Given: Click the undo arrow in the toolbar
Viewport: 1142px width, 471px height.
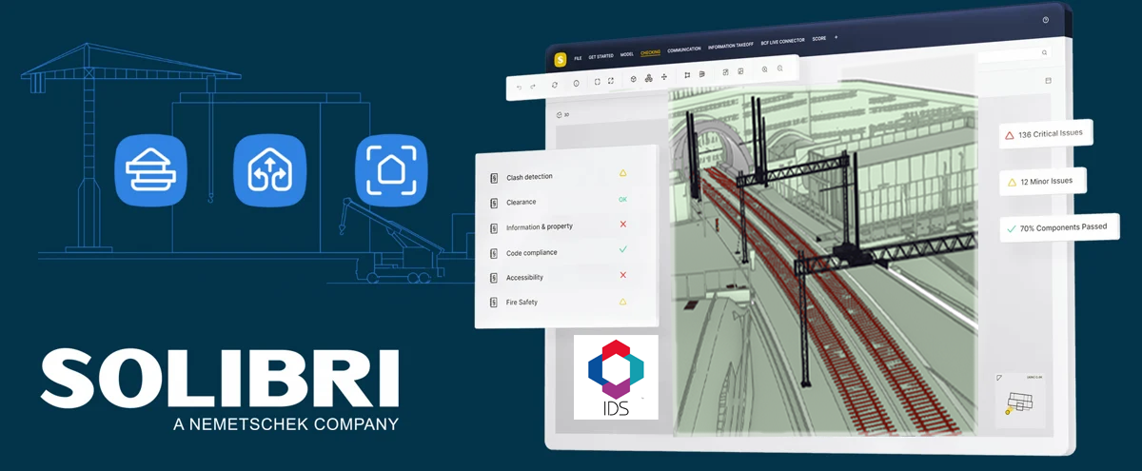Looking at the screenshot, I should coord(519,88).
